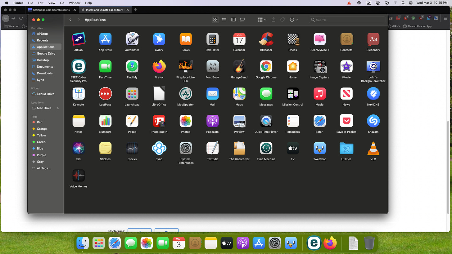
Task: Open the Go menu
Action: (62, 3)
